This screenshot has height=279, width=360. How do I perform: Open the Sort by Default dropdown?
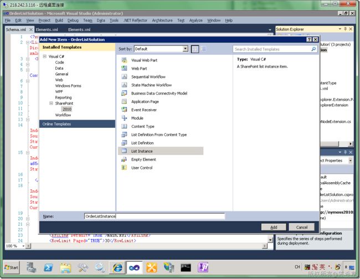186,49
